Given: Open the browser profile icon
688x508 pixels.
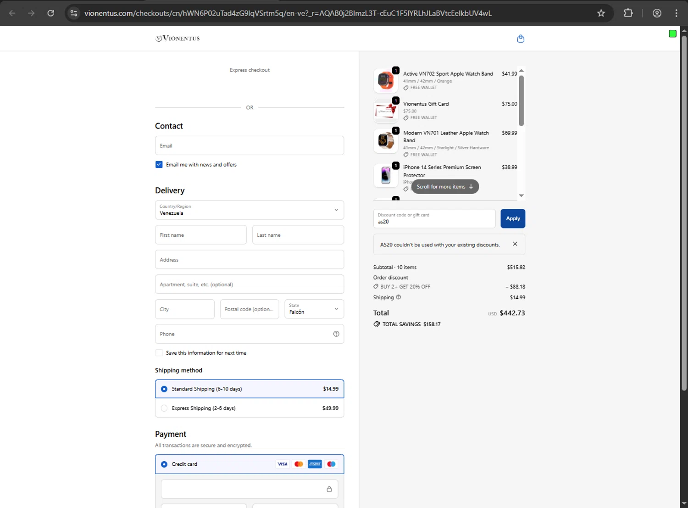Looking at the screenshot, I should coord(657,13).
